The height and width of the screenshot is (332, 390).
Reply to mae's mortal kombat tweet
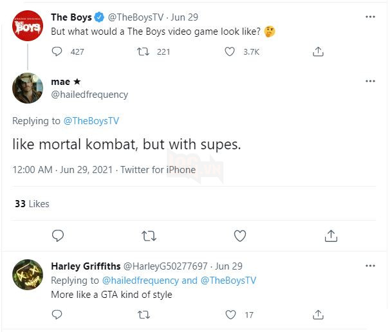pos(57,236)
